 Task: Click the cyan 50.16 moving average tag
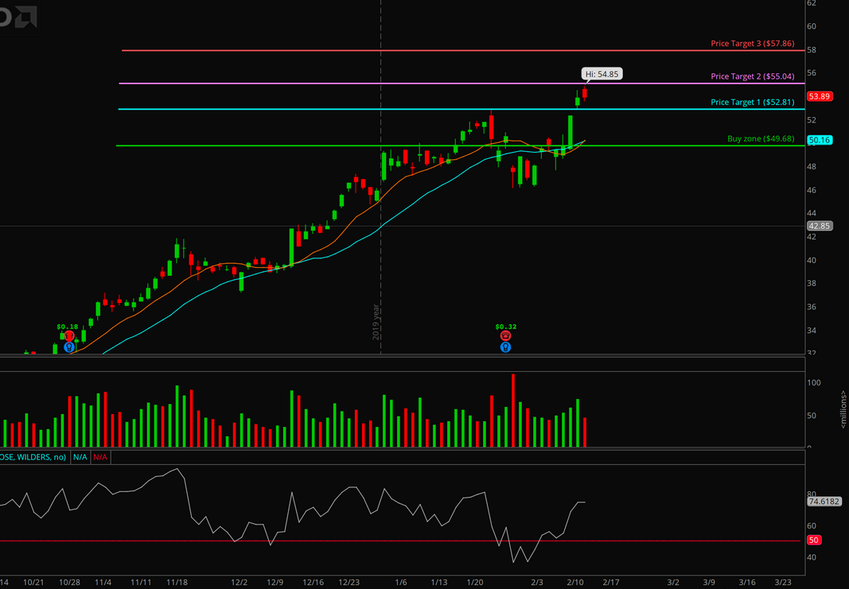(x=819, y=141)
